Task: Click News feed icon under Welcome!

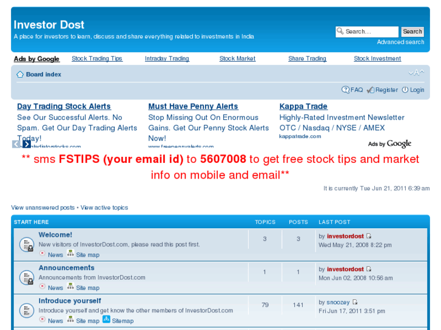Action: [42, 253]
